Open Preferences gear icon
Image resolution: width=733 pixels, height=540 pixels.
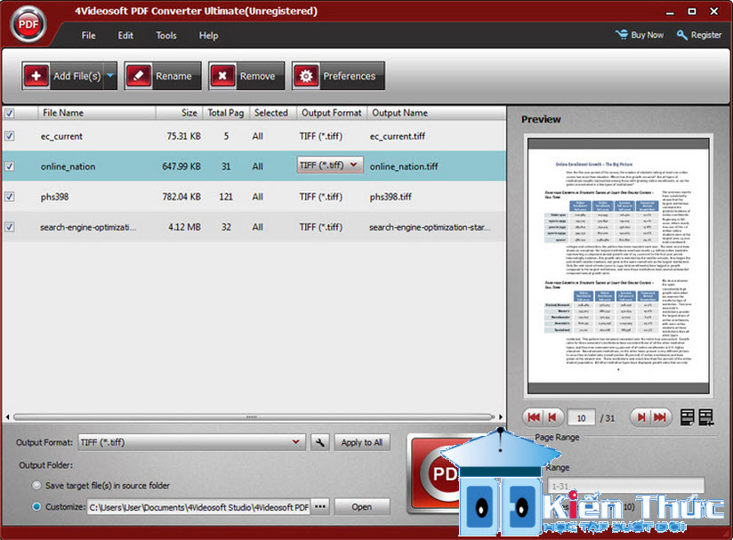click(x=306, y=76)
